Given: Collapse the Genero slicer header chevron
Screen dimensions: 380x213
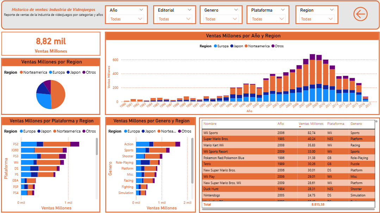Looking at the screenshot, I should 236,10.
